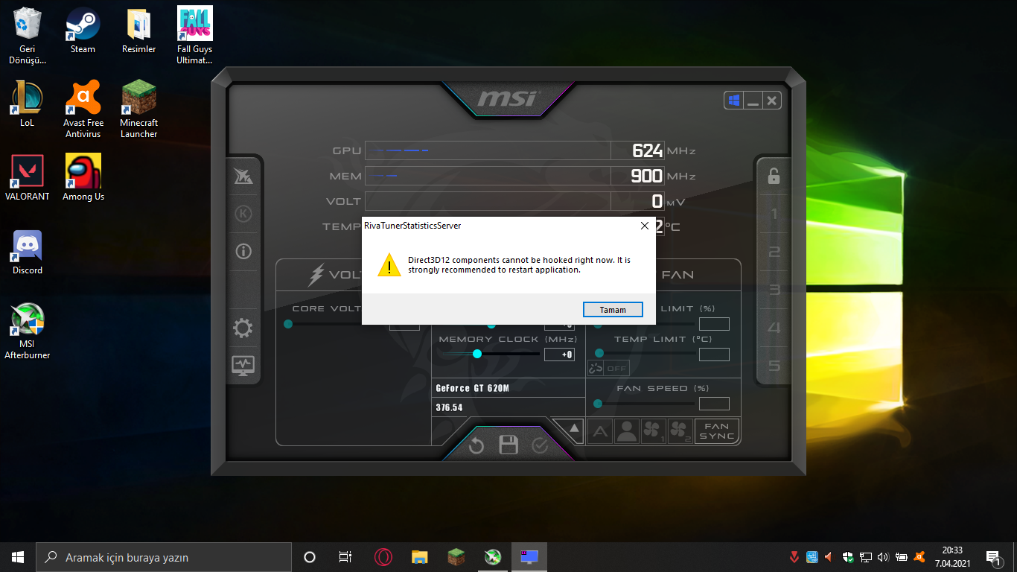Click the Fan Speed slider handle
This screenshot has height=572, width=1017.
coord(598,404)
